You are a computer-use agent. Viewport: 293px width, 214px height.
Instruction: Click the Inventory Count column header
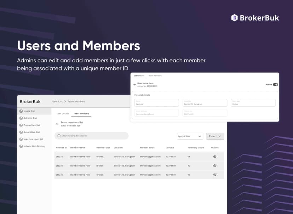click(196, 148)
